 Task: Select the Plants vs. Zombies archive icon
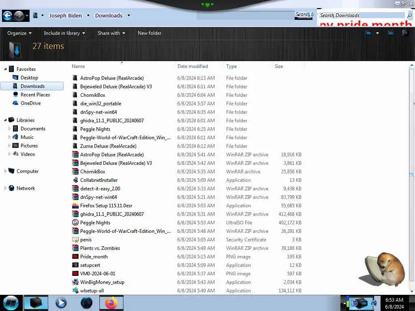[75, 248]
